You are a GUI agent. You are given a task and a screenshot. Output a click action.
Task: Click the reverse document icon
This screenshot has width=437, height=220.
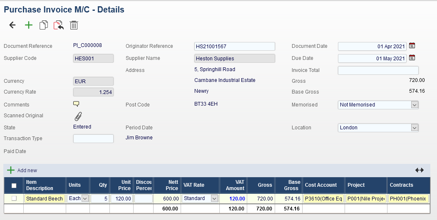59,25
